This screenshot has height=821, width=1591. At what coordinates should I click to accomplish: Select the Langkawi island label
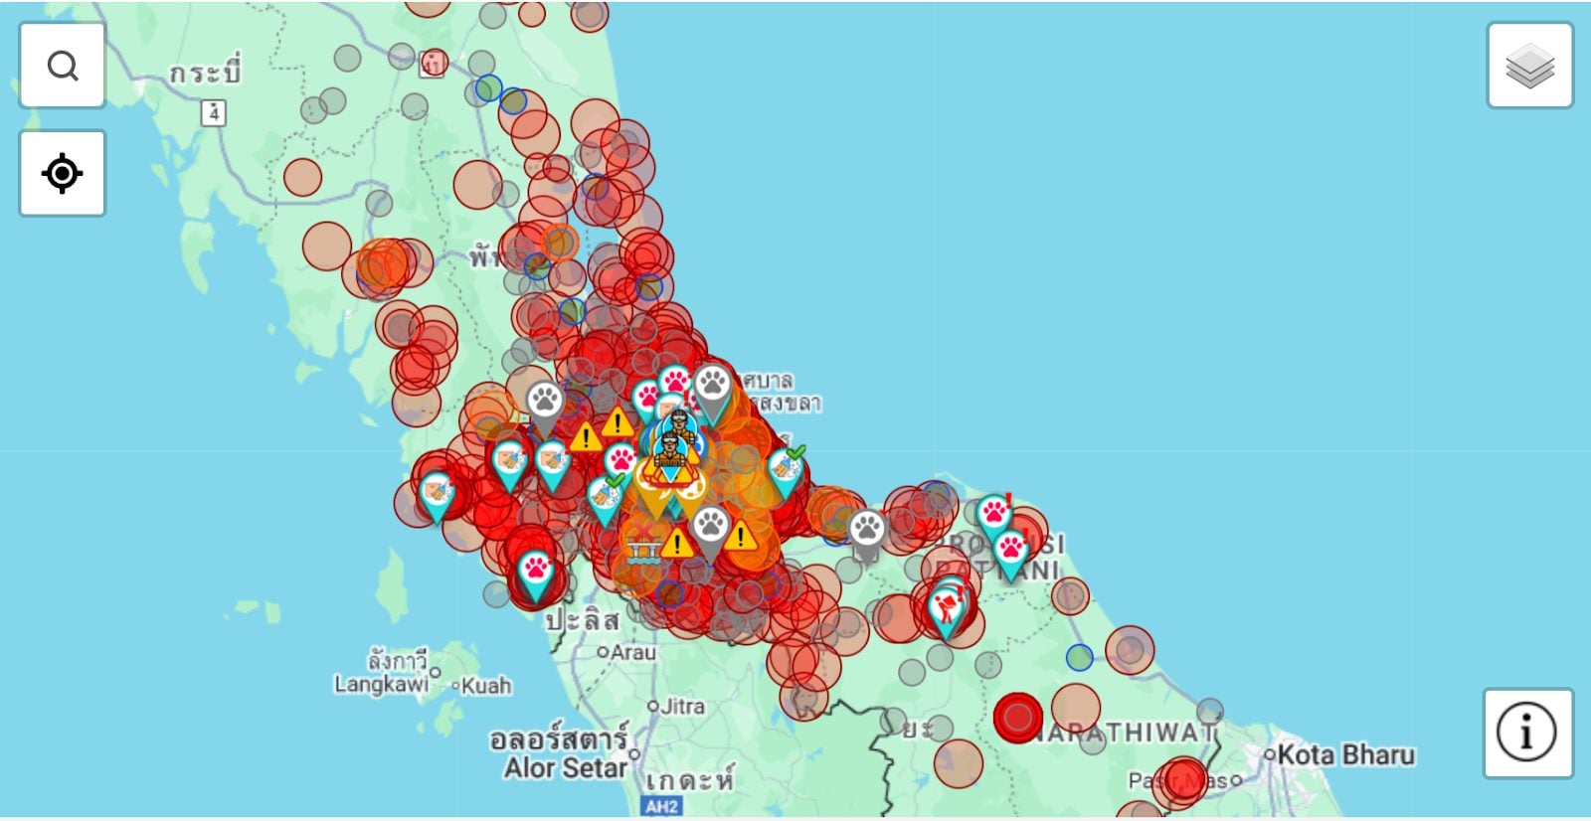tap(380, 684)
